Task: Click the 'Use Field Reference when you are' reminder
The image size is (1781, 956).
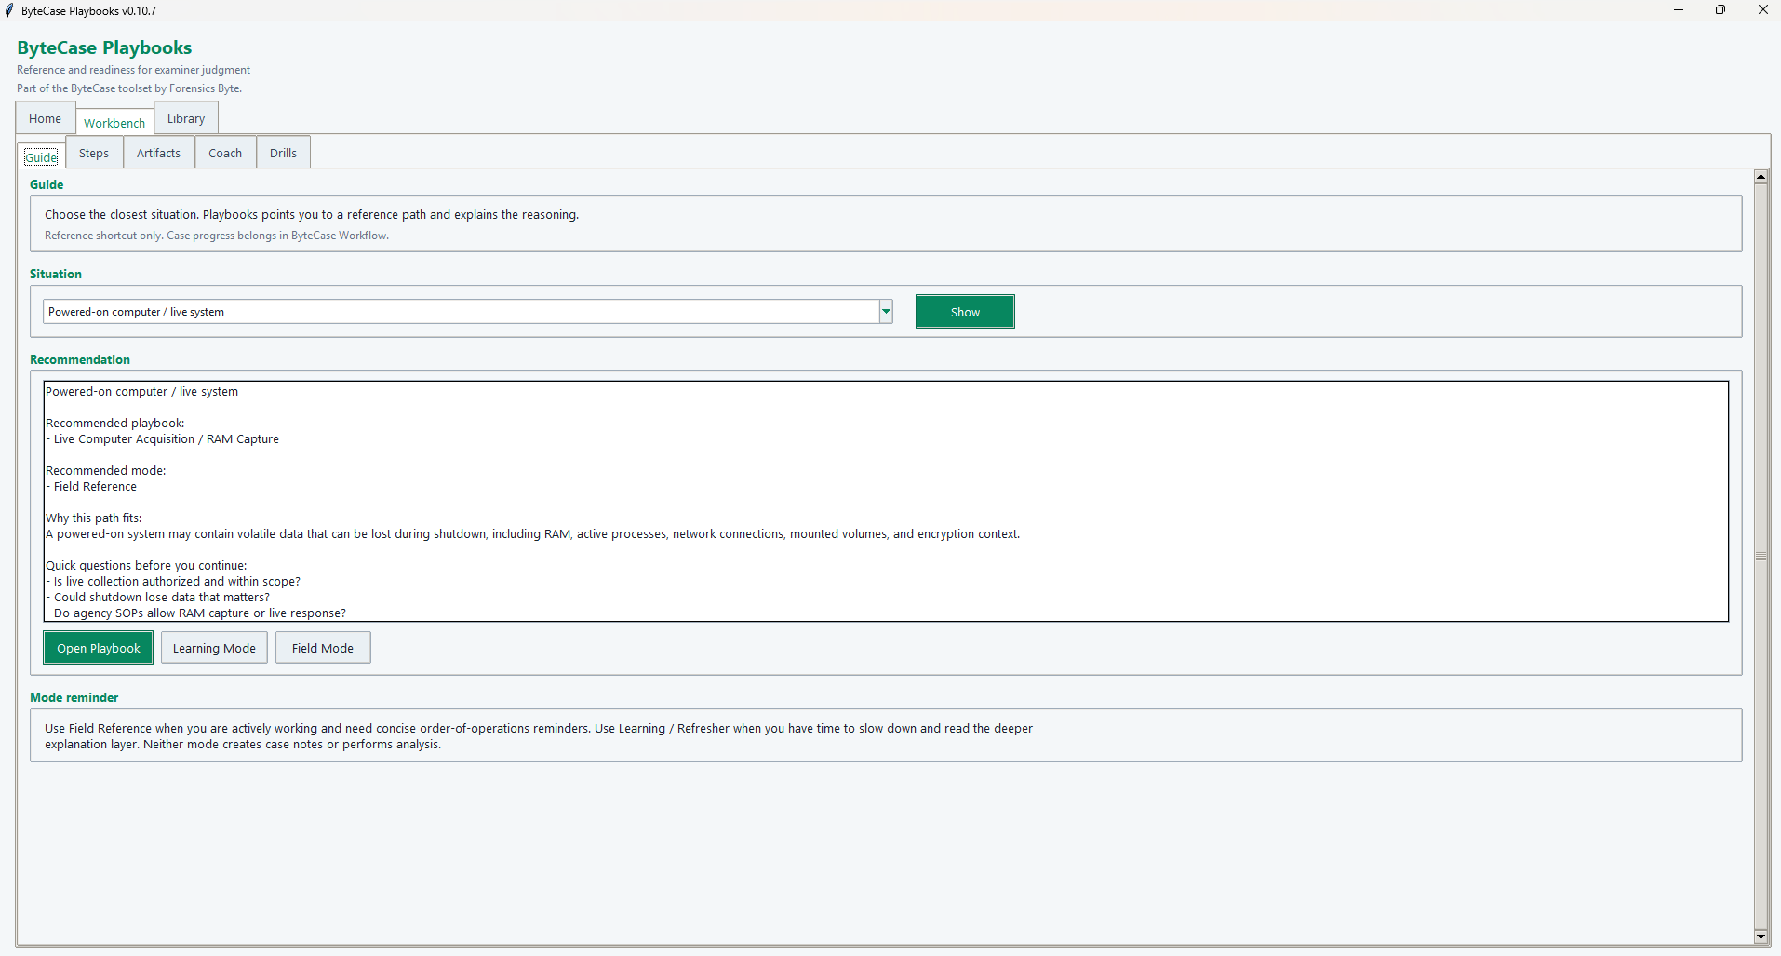Action: (539, 736)
